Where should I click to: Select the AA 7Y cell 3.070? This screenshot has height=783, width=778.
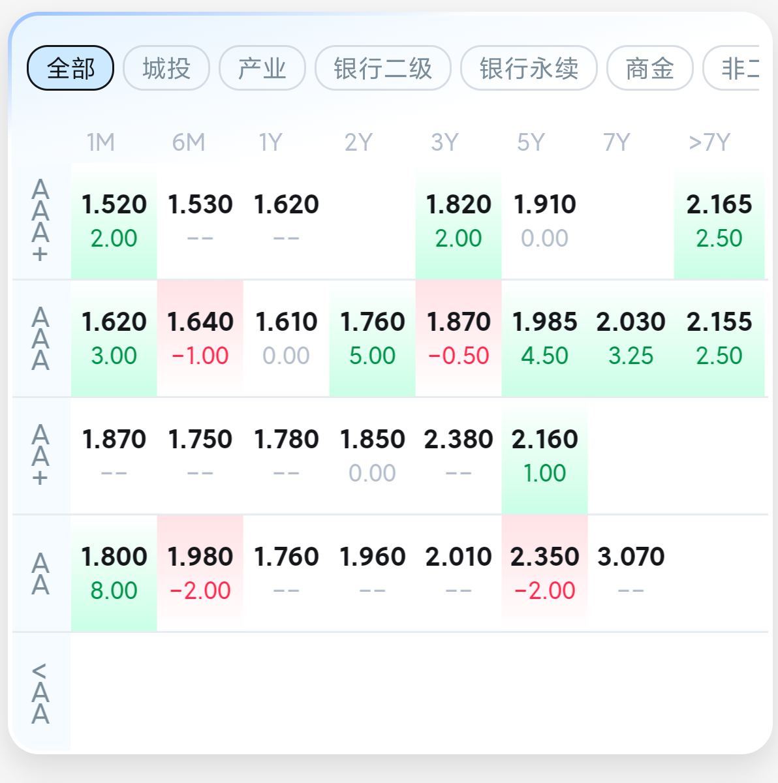pyautogui.click(x=630, y=573)
